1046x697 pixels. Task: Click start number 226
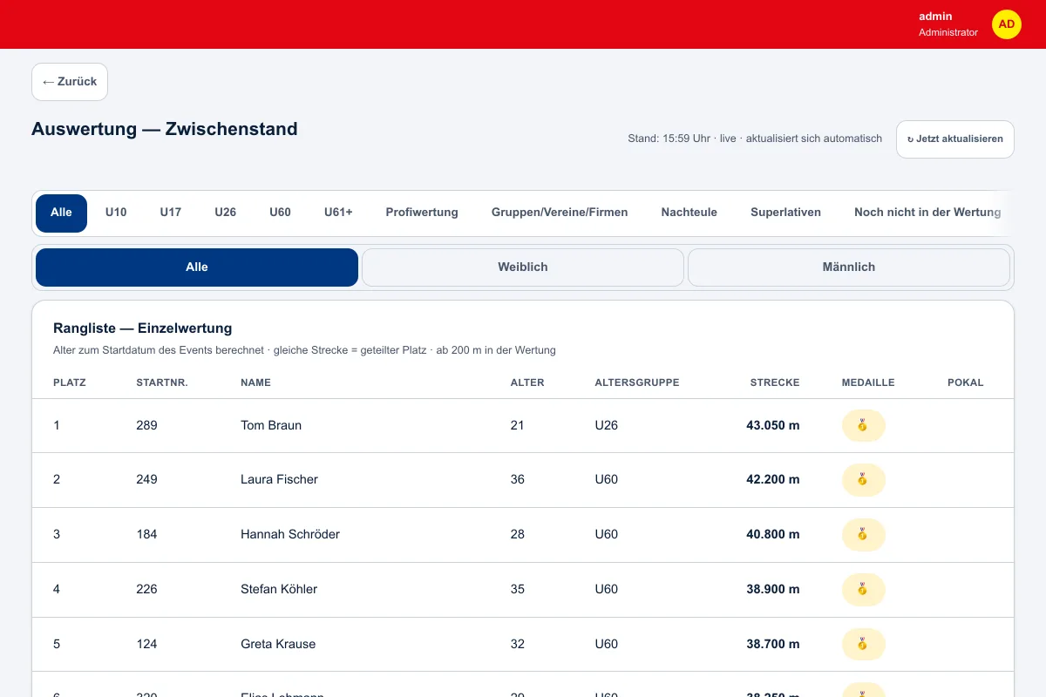(147, 590)
